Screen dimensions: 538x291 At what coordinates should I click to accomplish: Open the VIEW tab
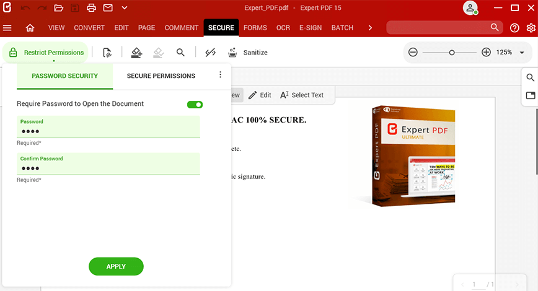point(56,28)
